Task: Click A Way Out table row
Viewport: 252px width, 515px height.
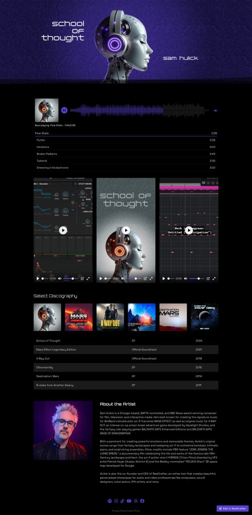Action: pyautogui.click(x=126, y=358)
